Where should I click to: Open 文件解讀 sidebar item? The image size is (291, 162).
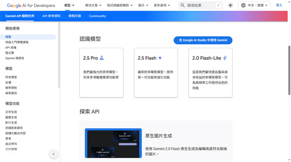(x=11, y=149)
